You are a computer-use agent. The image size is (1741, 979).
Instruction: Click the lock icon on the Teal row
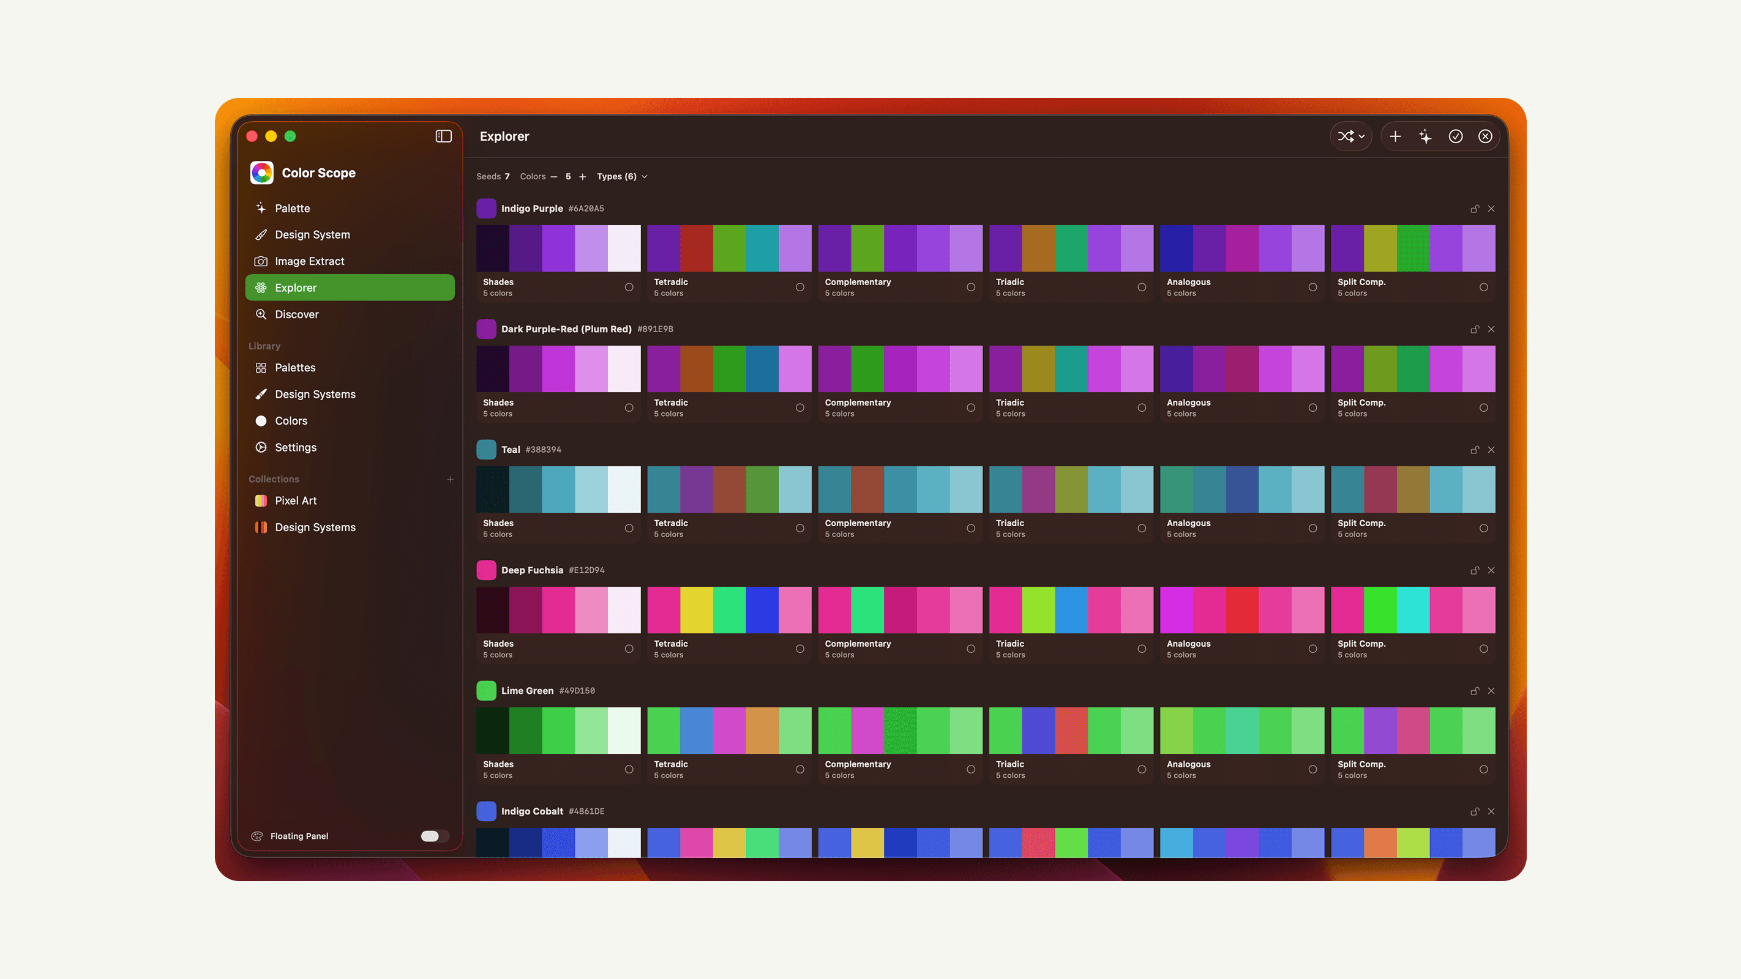coord(1475,450)
